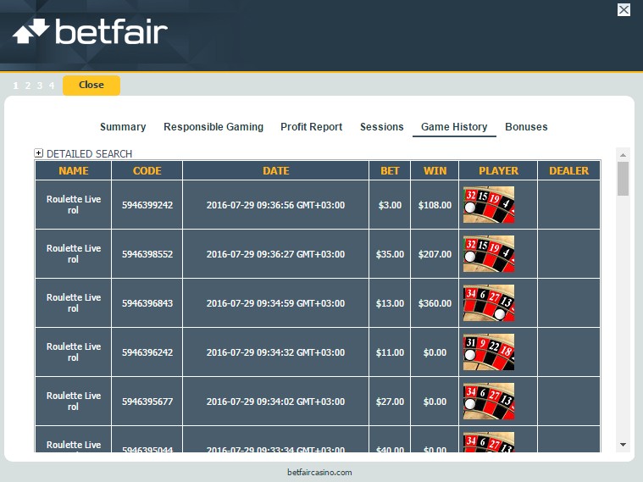
Task: Open roulette thumbnail for game 5946399242
Action: [488, 205]
